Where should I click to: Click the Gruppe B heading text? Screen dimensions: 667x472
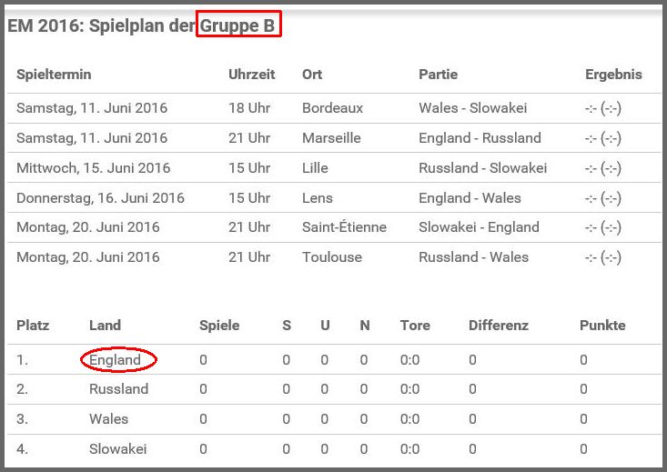[x=237, y=26]
